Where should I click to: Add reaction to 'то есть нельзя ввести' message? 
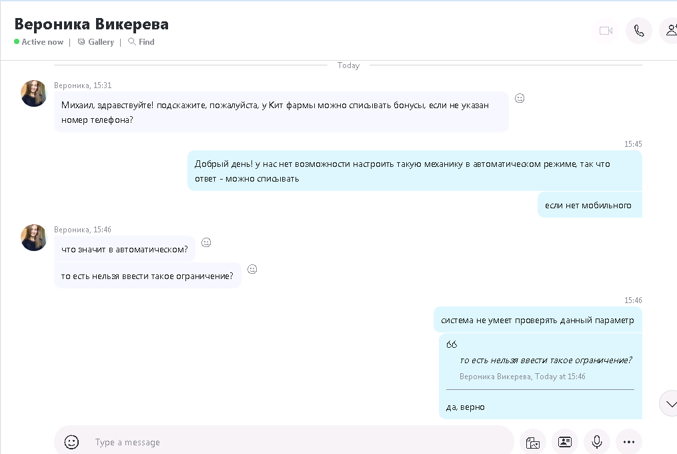(252, 269)
